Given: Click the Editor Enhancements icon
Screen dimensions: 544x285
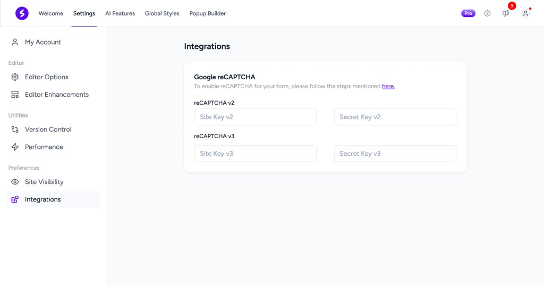Looking at the screenshot, I should coord(15,95).
